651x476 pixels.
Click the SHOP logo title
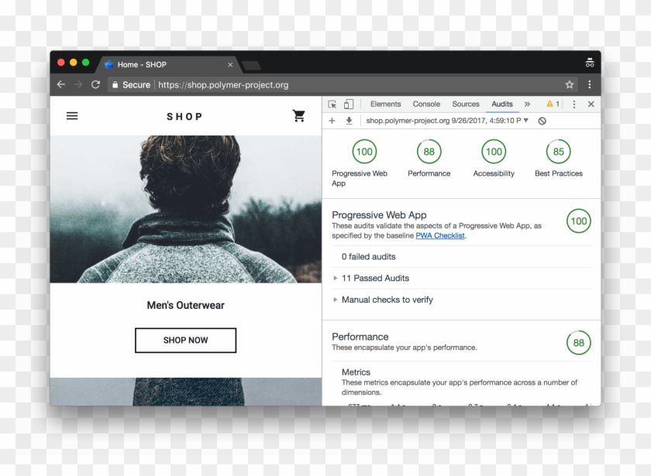184,117
